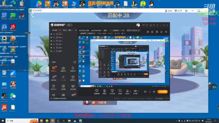
Task: Toggle lock on 文本 4 layer
Action: (x=54, y=34)
